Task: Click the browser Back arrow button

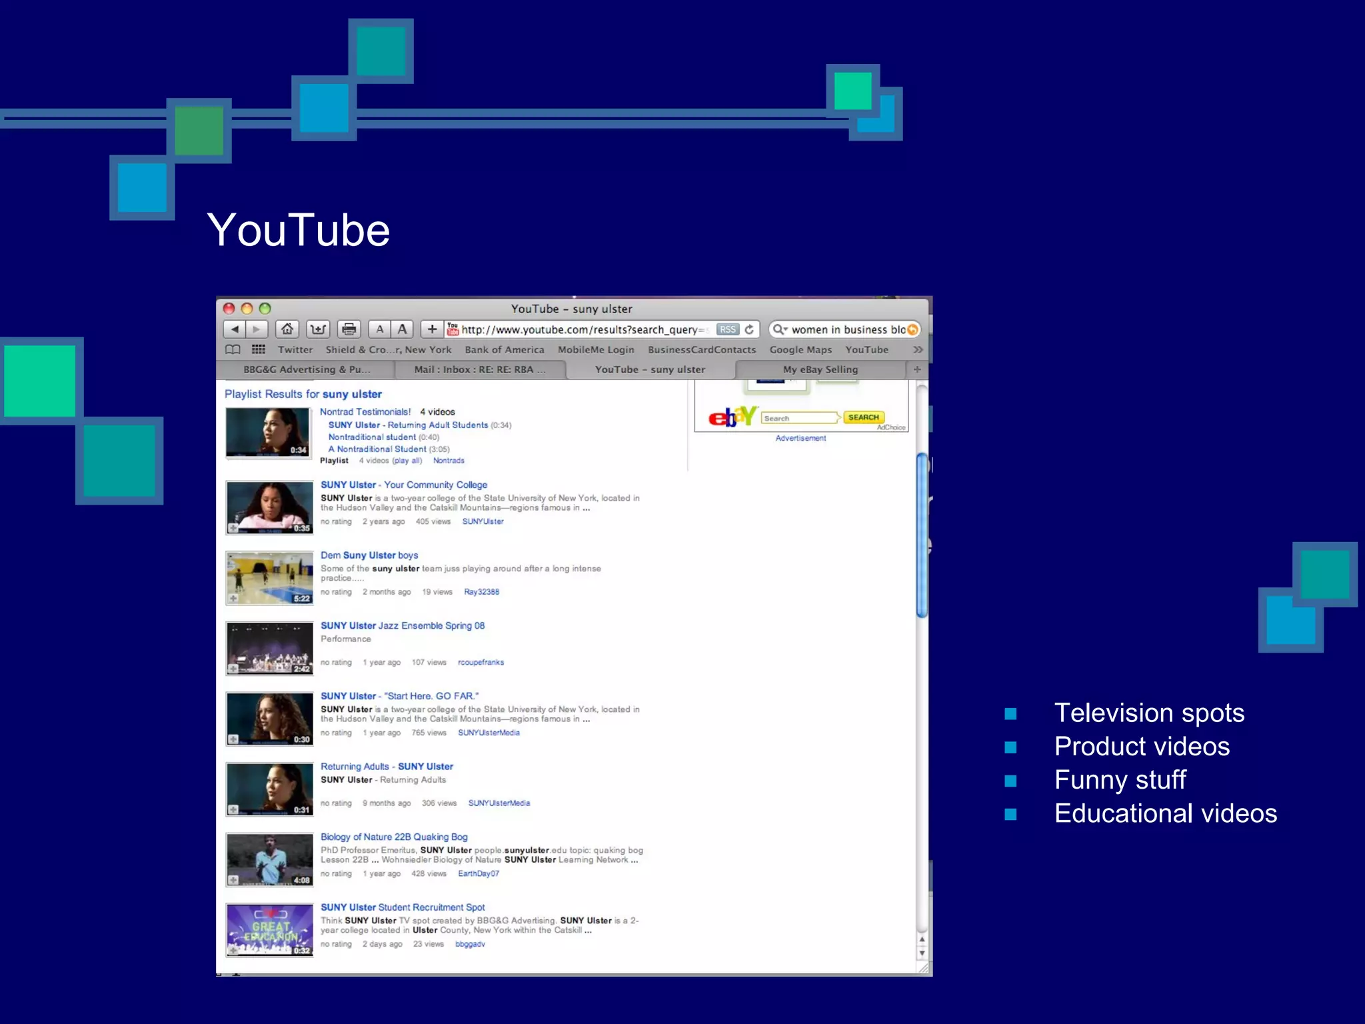Action: (235, 329)
